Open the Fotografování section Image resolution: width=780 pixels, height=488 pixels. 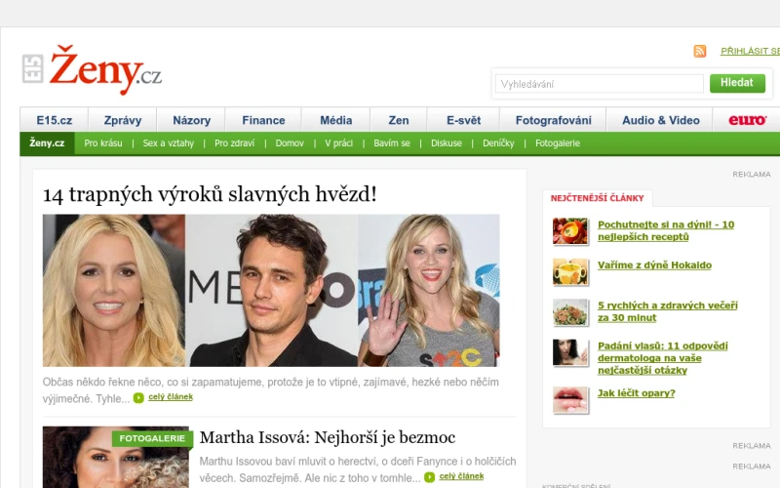pyautogui.click(x=553, y=120)
